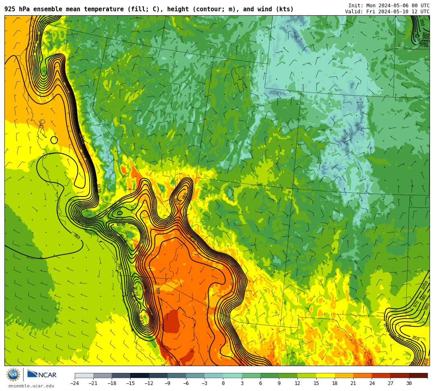Image resolution: width=434 pixels, height=391 pixels.
Task: Click the −15 colorbar tick label
Action: (x=131, y=383)
